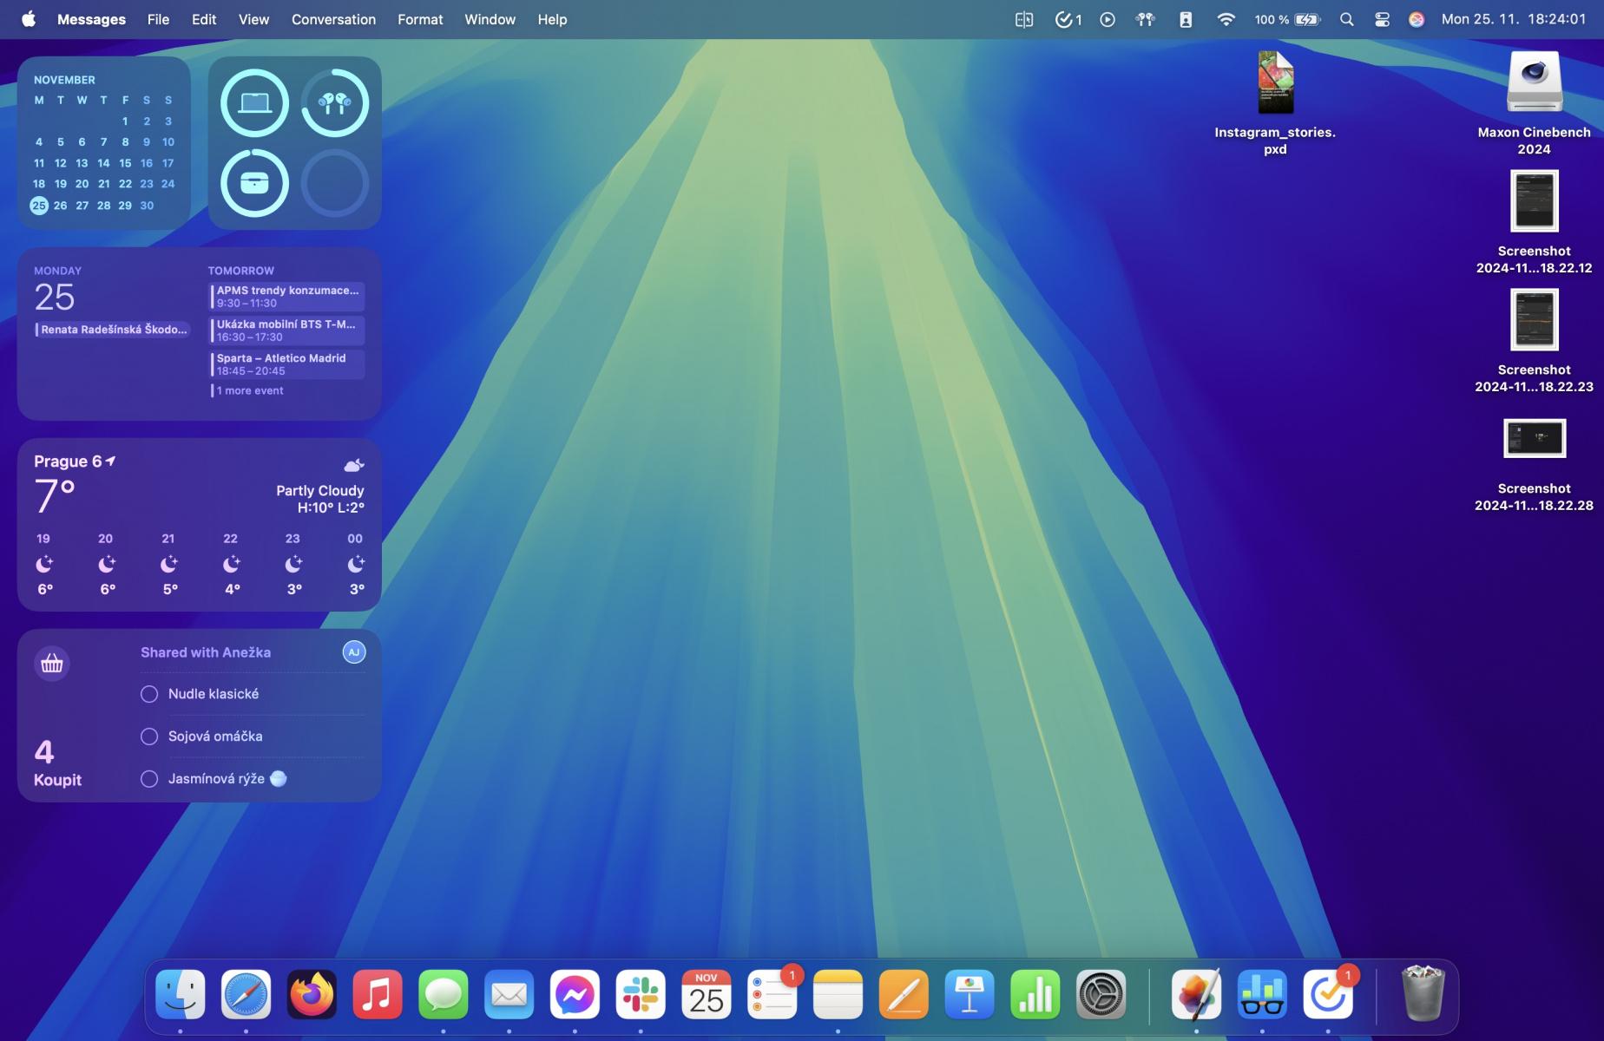Viewport: 1604px width, 1041px height.
Task: Open Firefox browser in dock
Action: pos(312,994)
